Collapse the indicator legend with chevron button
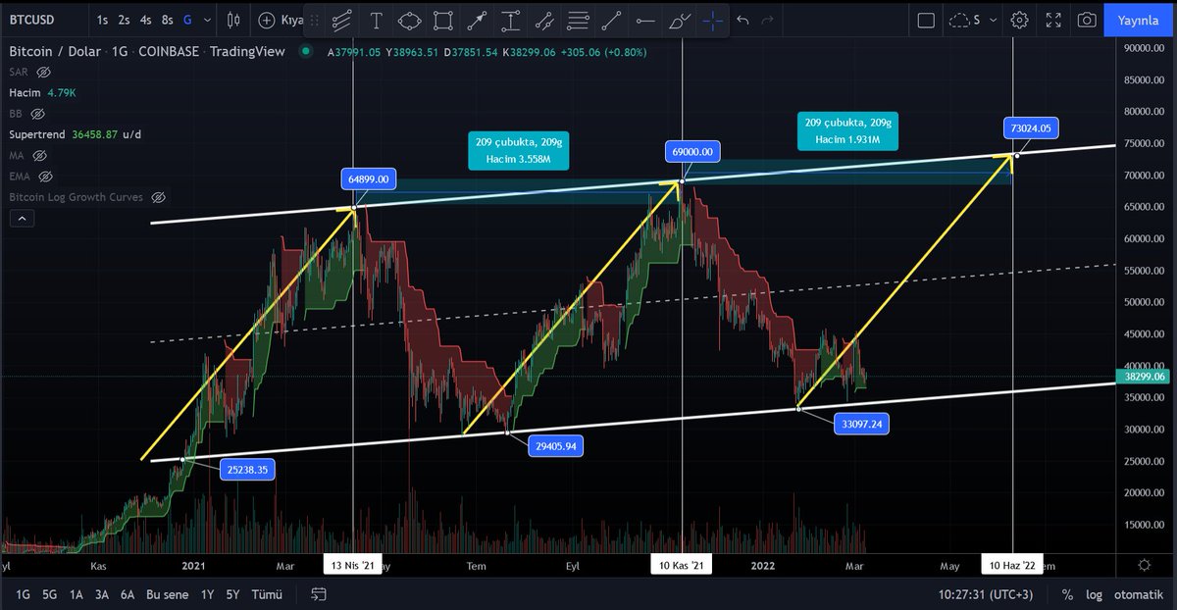 [21, 218]
